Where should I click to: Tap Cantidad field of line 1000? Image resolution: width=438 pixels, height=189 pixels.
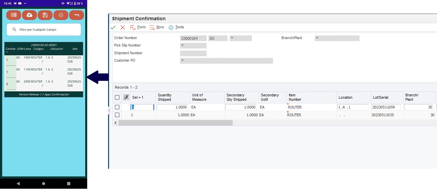click(10, 60)
